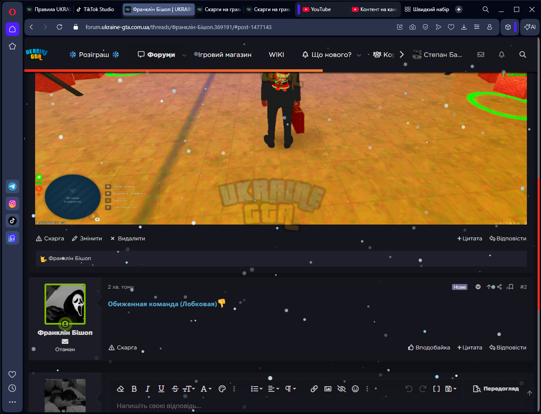Viewport: 541px width, 414px height.
Task: Open the Обиженная команда (Лобковая) link
Action: 162,304
